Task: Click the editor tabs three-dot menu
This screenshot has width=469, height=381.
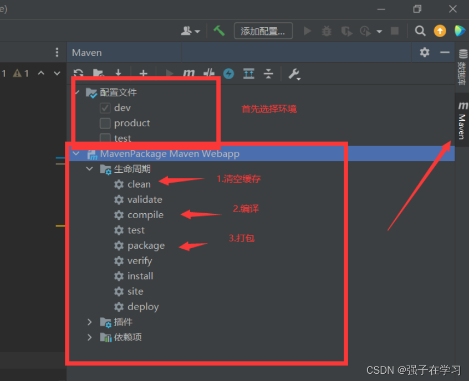Action: (57, 52)
